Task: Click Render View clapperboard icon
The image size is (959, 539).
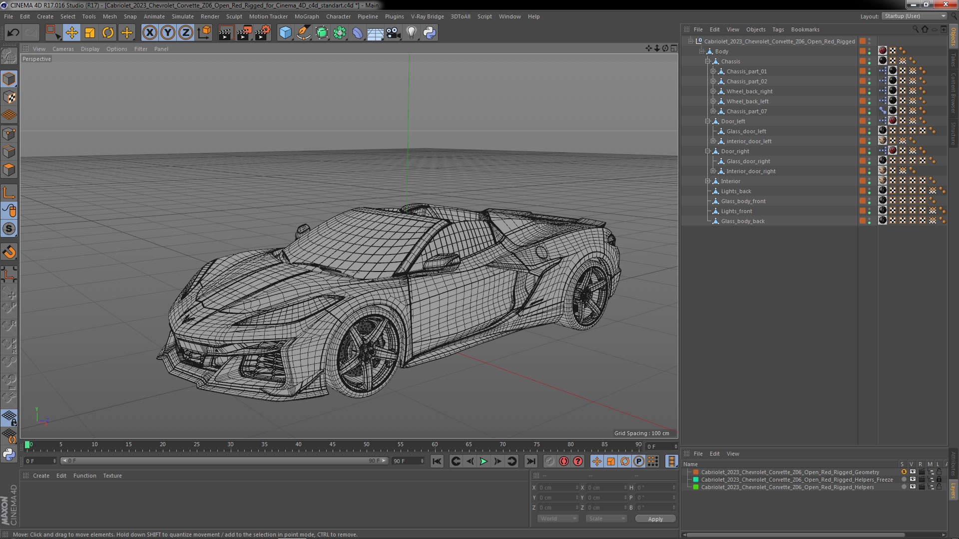Action: point(226,33)
